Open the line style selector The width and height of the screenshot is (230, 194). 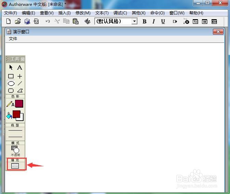click(x=15, y=134)
